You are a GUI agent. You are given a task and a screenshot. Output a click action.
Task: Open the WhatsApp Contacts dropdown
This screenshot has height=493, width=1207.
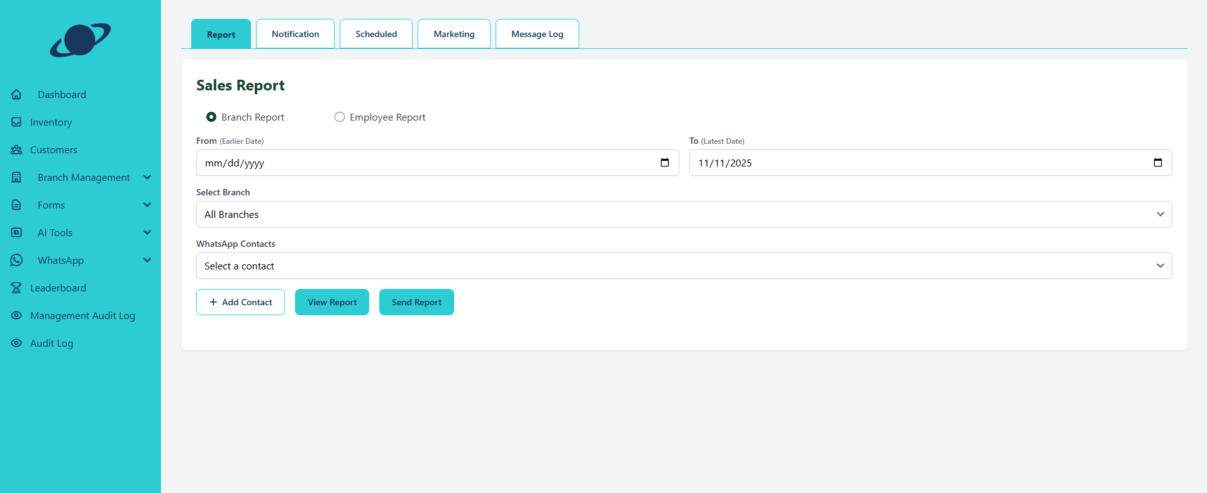tap(684, 266)
